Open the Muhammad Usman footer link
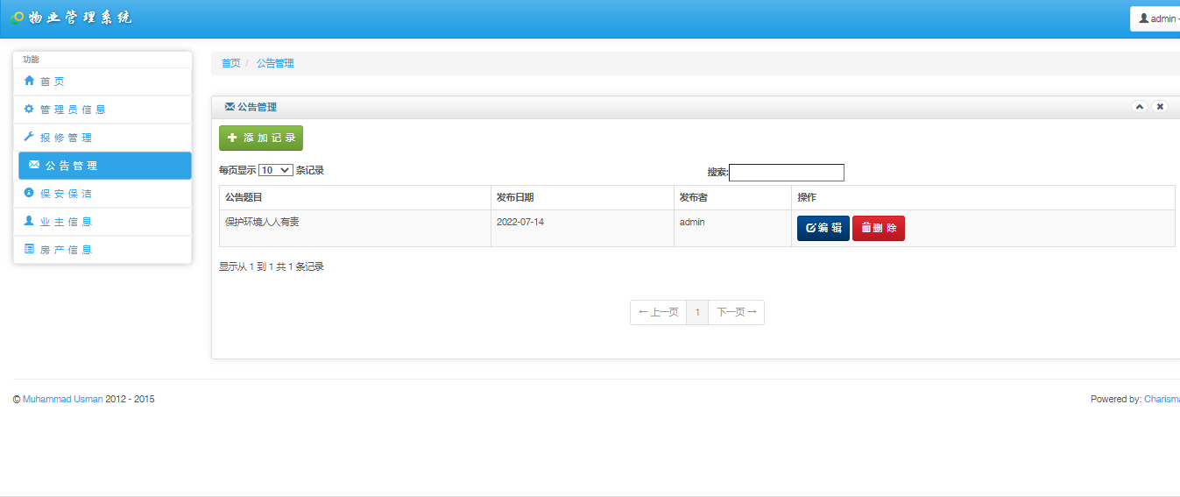Image resolution: width=1180 pixels, height=497 pixels. point(62,400)
